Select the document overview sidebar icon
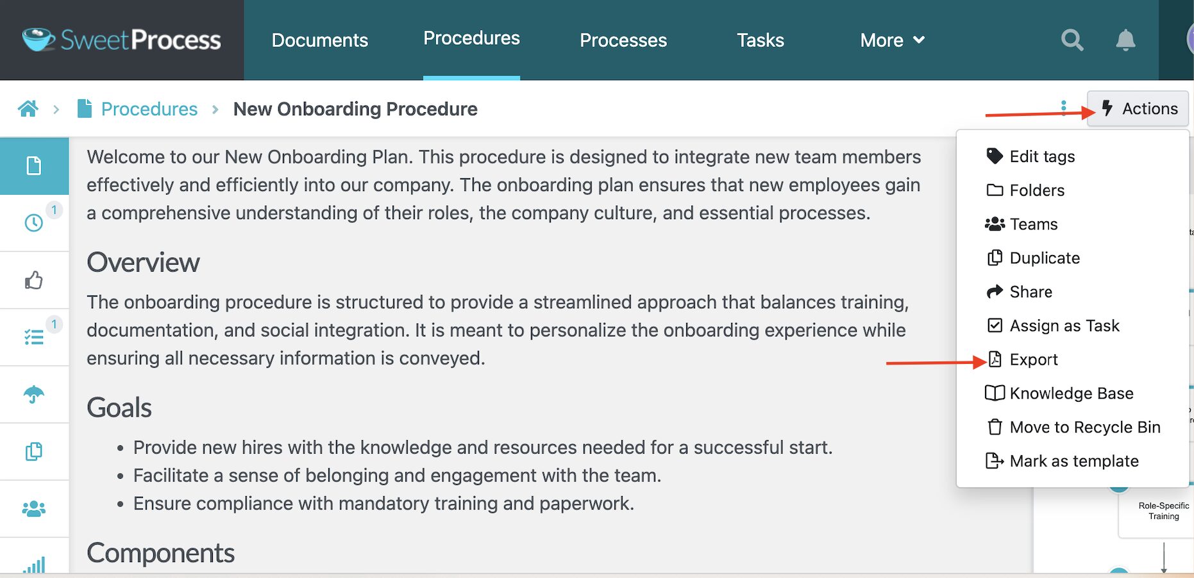The height and width of the screenshot is (578, 1194). point(34,166)
